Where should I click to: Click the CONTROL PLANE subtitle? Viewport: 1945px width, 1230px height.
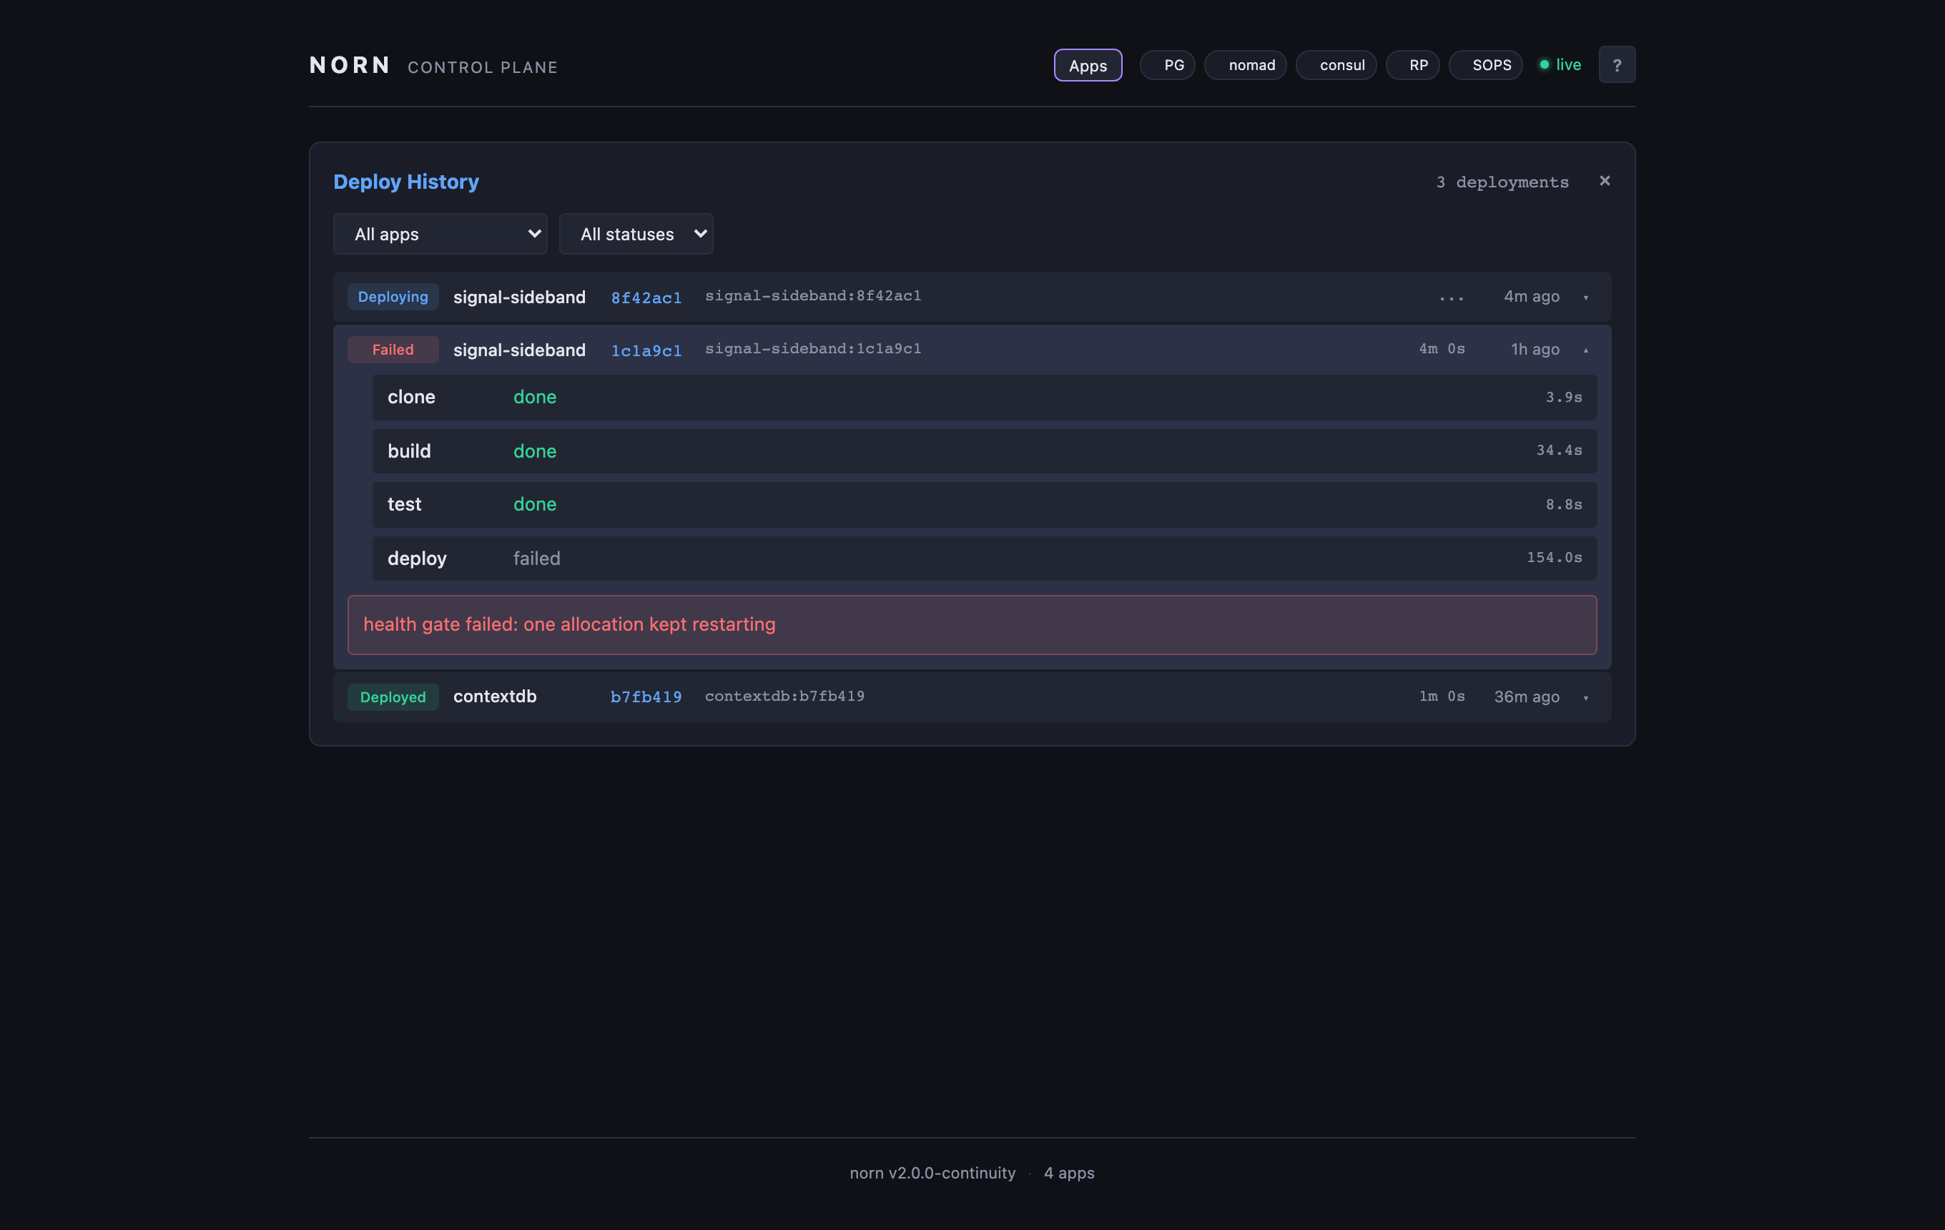click(482, 68)
